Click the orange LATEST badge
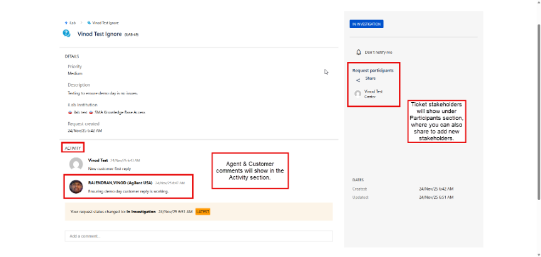Screen dimensions: 541x257 202,212
